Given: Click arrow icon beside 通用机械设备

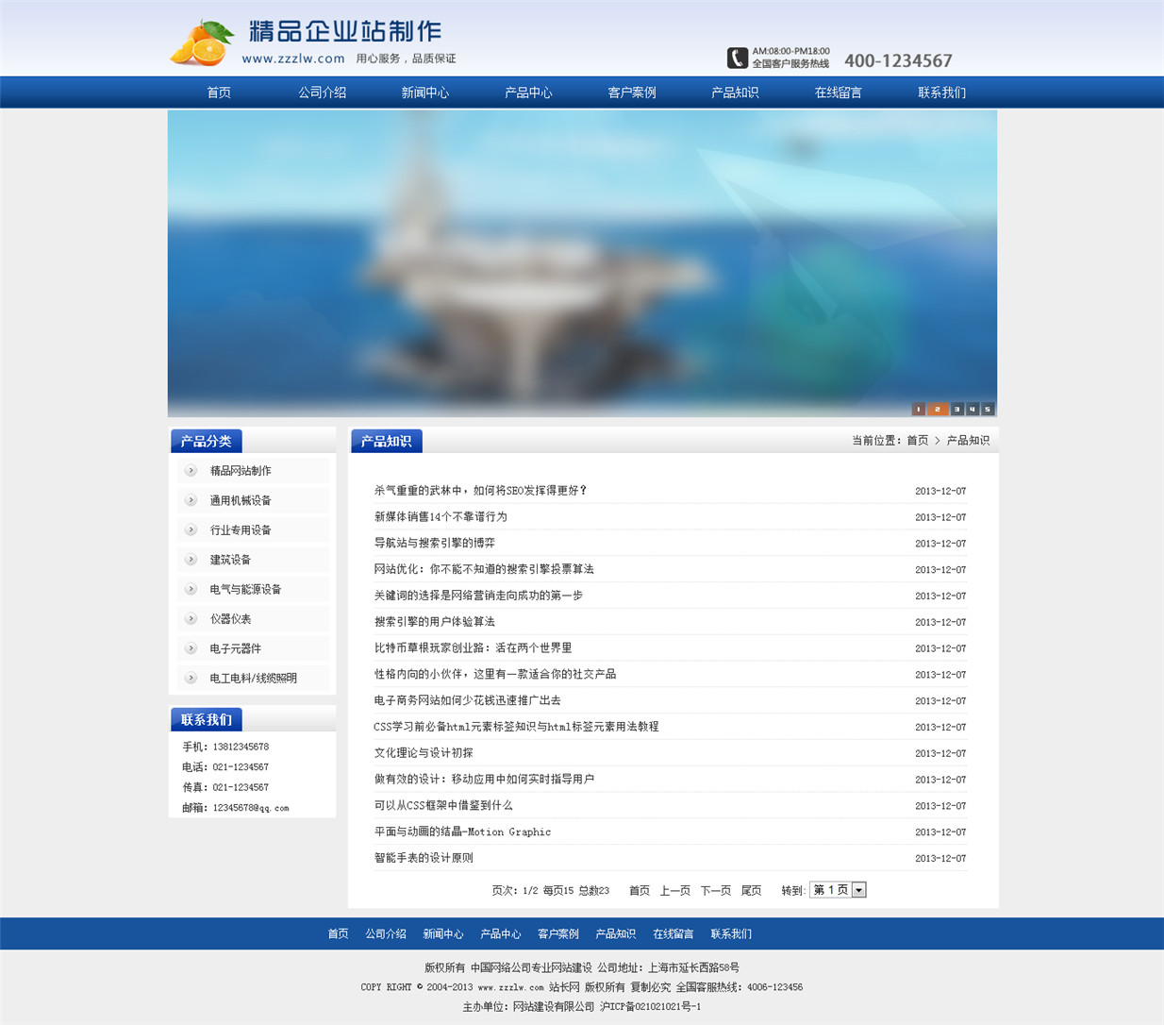Looking at the screenshot, I should (x=191, y=500).
